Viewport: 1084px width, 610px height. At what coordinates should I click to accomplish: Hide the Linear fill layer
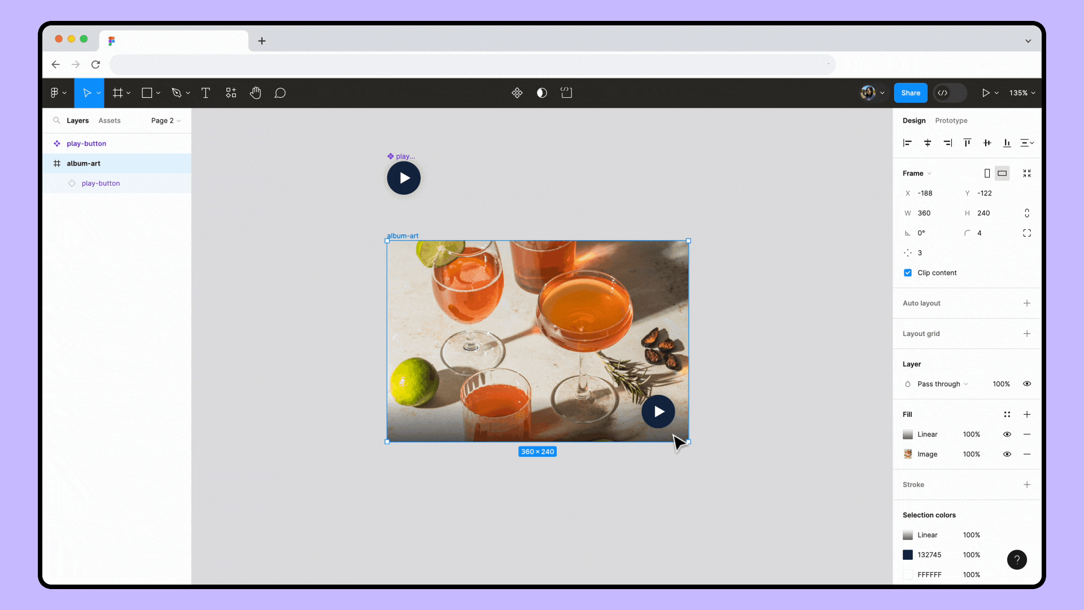(1007, 433)
